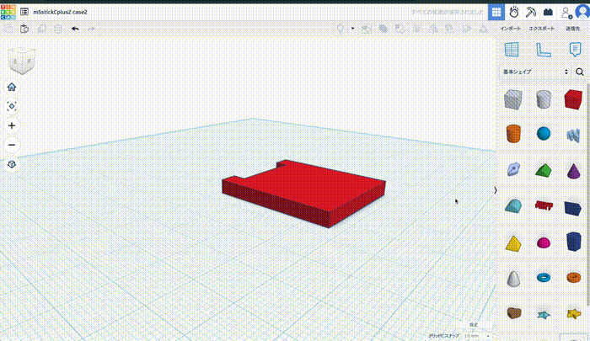This screenshot has height=341, width=590.
Task: Collapse the shapes panel with the side arrow
Action: 496,190
